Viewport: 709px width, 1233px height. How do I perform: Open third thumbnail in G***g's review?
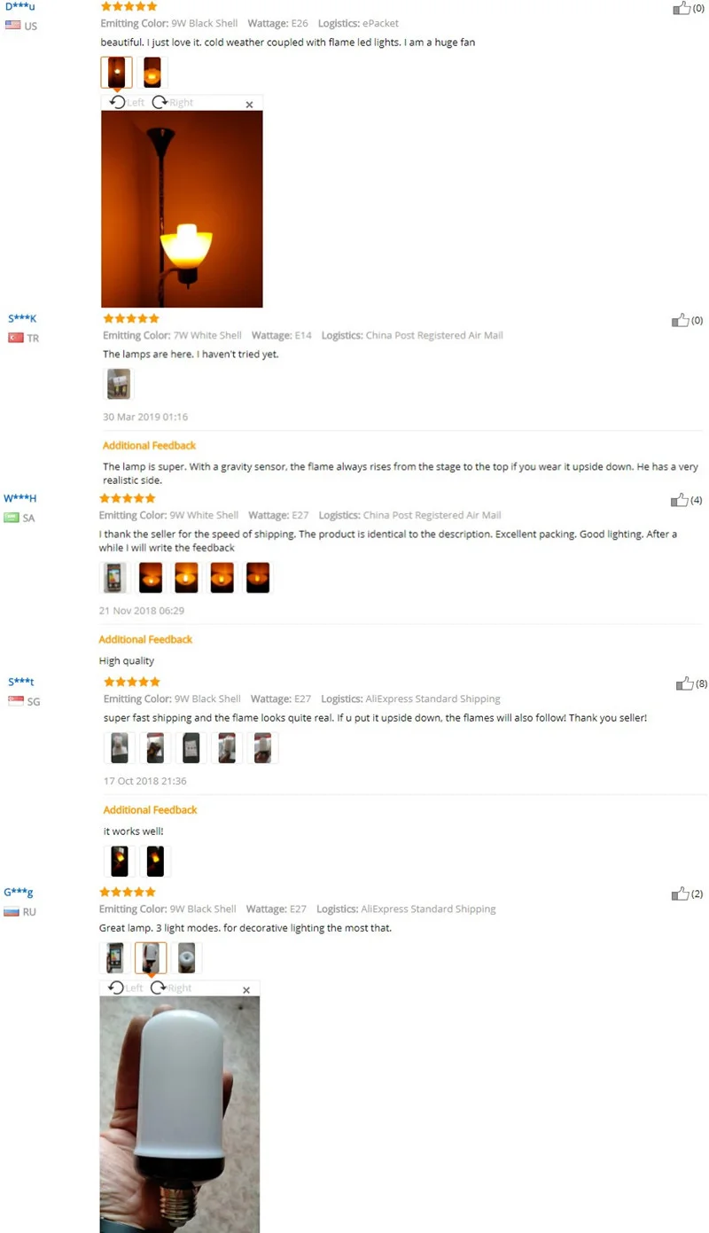click(x=186, y=957)
